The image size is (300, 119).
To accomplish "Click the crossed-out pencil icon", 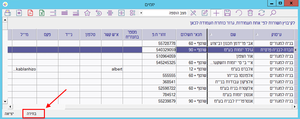I will click(x=193, y=13).
